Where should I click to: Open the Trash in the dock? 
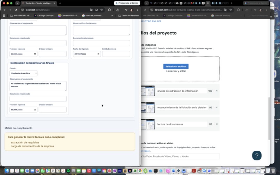(273, 170)
